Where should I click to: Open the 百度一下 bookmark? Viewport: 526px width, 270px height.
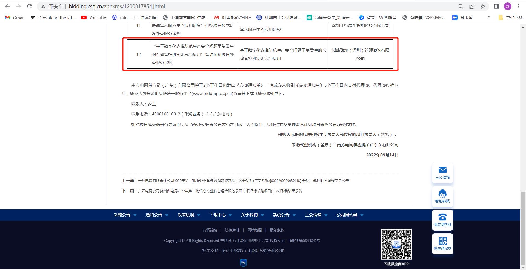(134, 18)
